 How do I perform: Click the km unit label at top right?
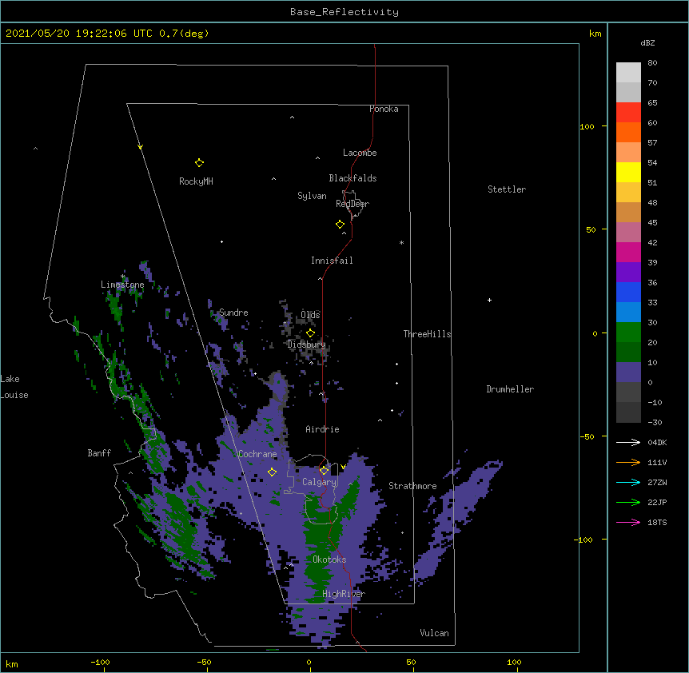point(595,34)
